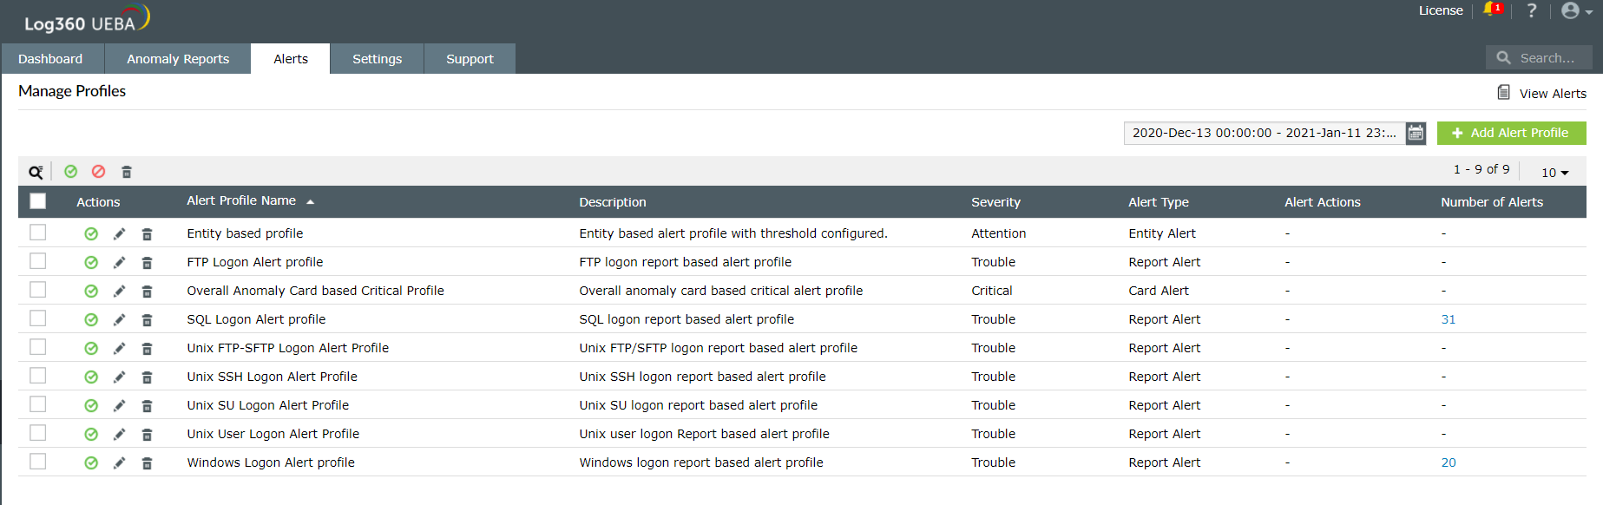
Task: Sort by Alert Profile Name column
Action: coord(241,201)
